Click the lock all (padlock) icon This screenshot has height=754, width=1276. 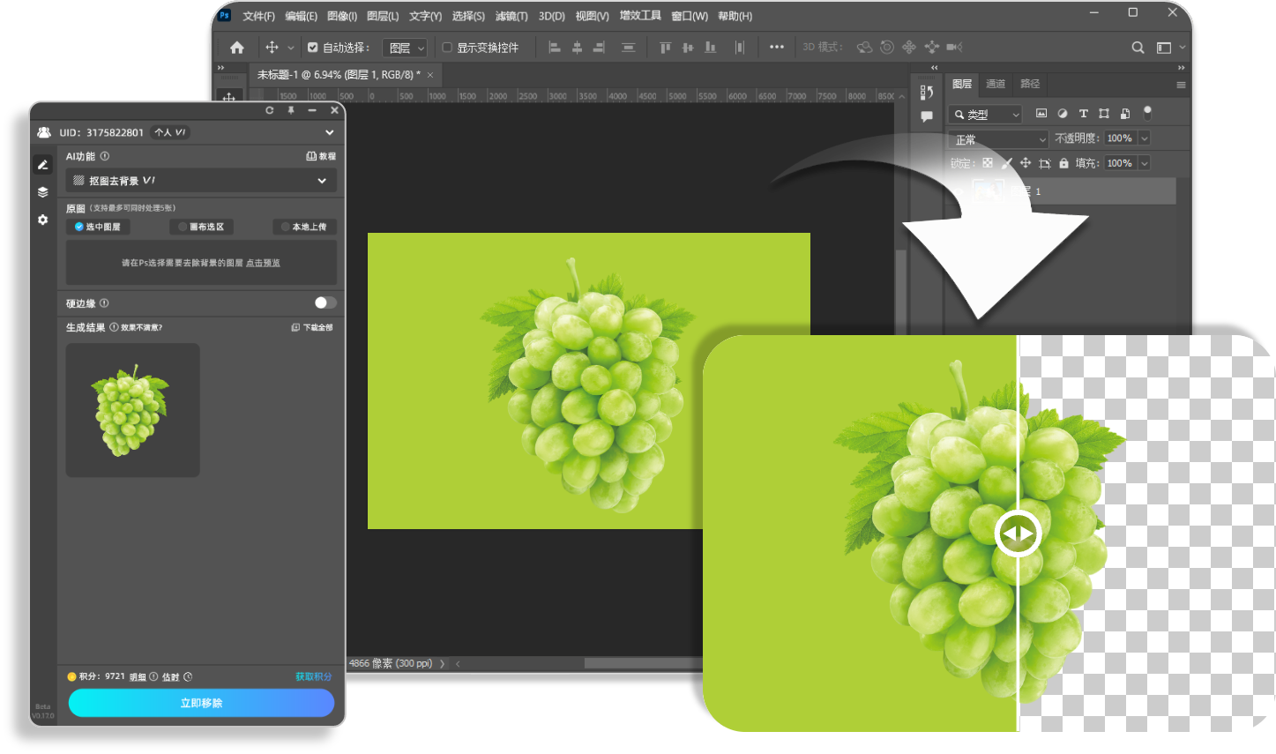click(1063, 163)
